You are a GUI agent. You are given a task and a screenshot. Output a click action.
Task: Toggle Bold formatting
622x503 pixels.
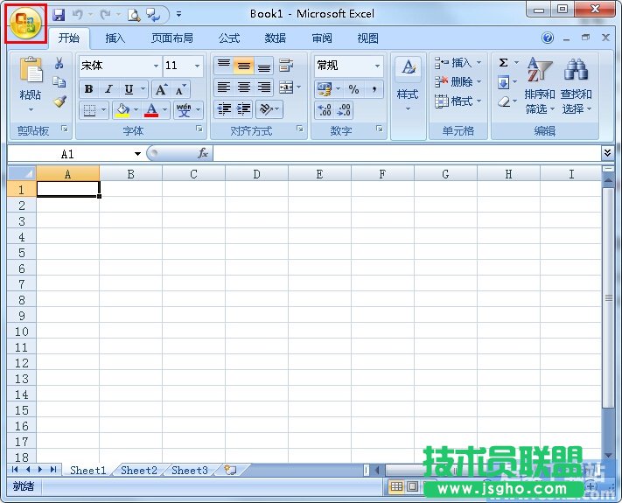[x=88, y=89]
